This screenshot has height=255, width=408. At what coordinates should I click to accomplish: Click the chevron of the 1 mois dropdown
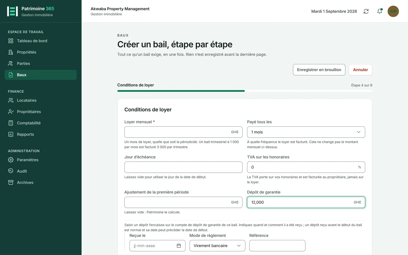pos(359,132)
